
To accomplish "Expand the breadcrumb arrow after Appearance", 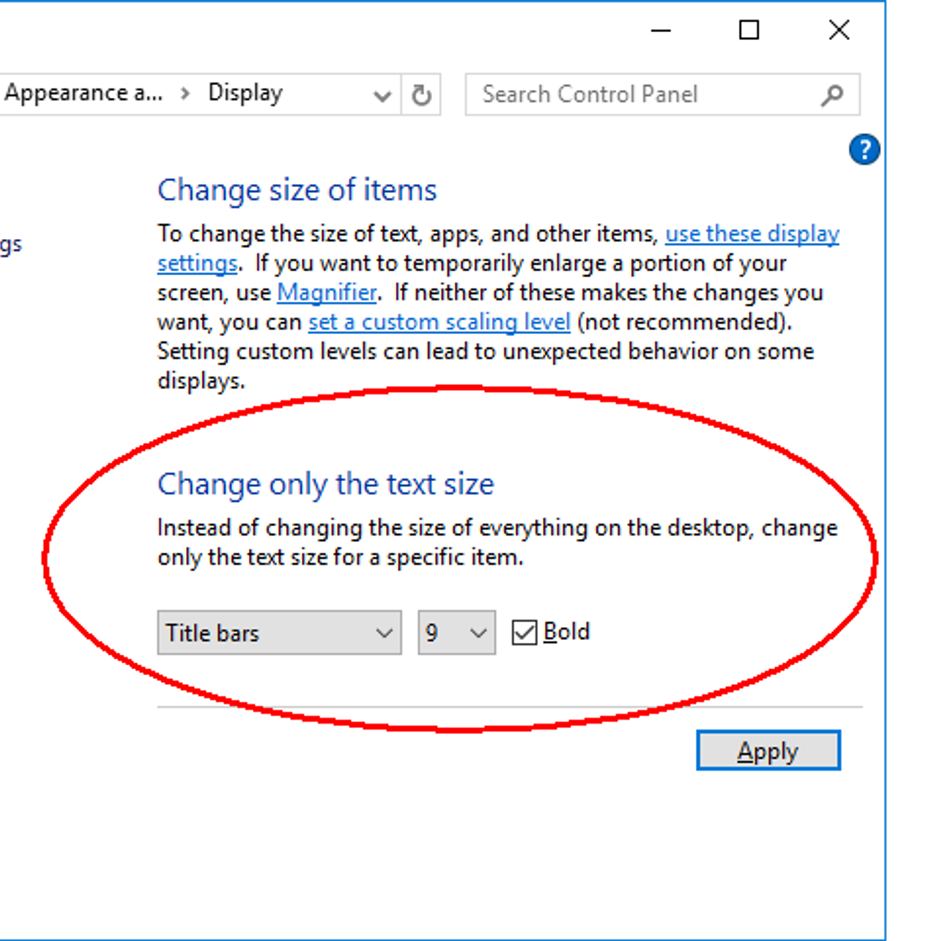I will coord(185,93).
